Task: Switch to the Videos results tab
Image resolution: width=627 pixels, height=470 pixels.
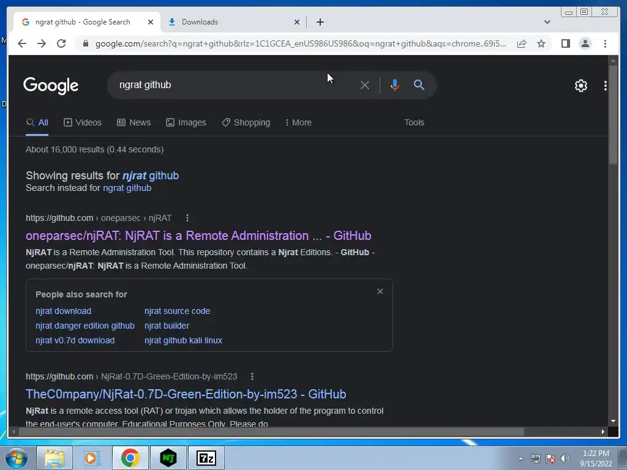Action: point(83,122)
